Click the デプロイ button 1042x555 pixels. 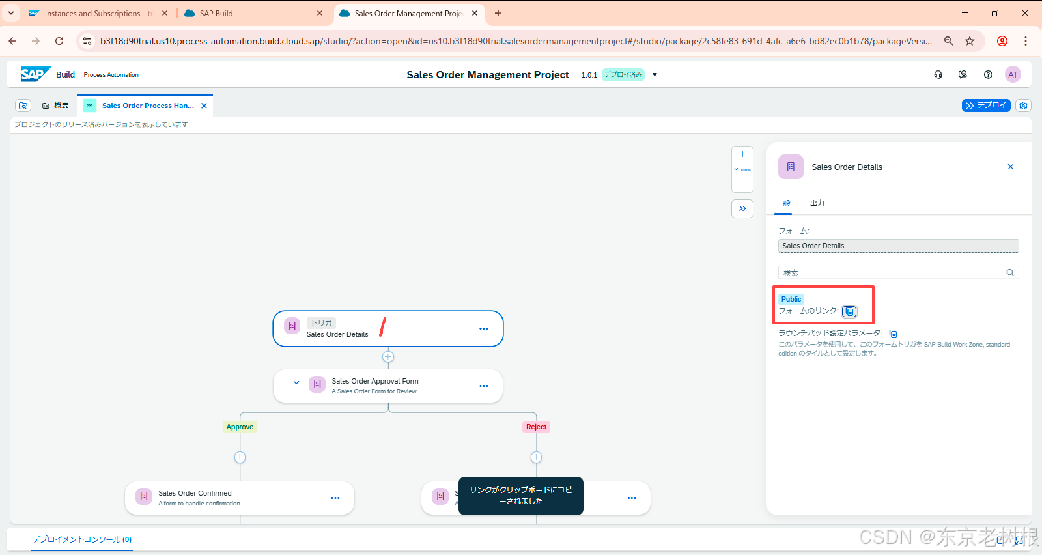tap(986, 106)
